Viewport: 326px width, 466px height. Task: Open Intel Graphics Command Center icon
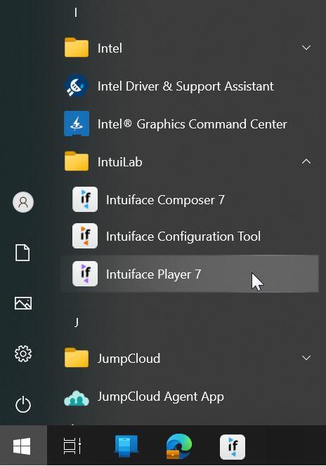click(77, 124)
